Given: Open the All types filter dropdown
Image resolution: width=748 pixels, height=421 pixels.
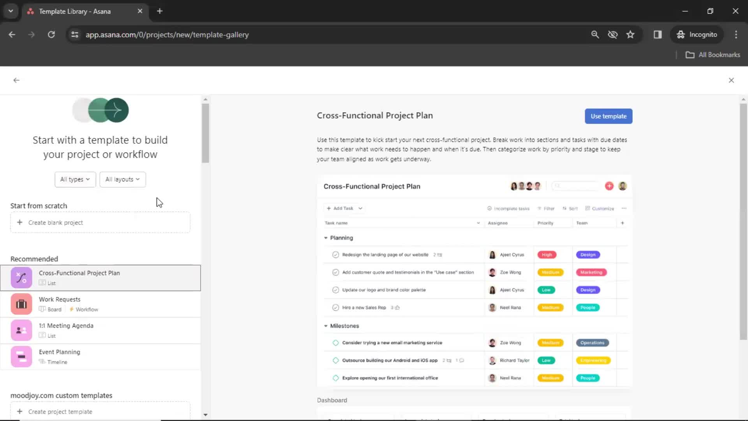Looking at the screenshot, I should pos(75,179).
